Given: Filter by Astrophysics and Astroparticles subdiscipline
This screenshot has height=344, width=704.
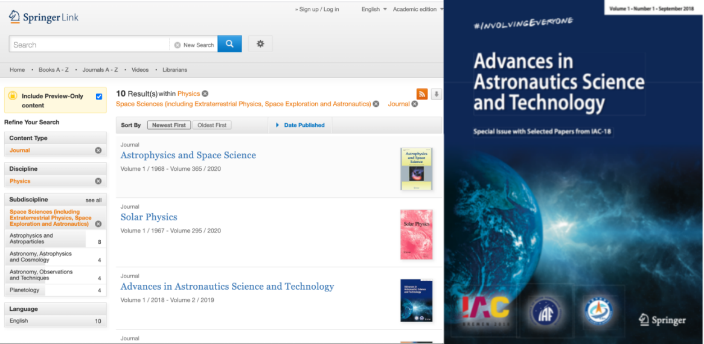Looking at the screenshot, I should 55,238.
